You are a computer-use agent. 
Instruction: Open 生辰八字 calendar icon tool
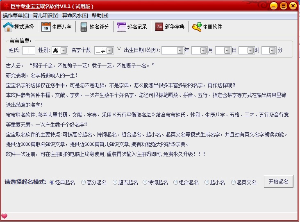45,27
